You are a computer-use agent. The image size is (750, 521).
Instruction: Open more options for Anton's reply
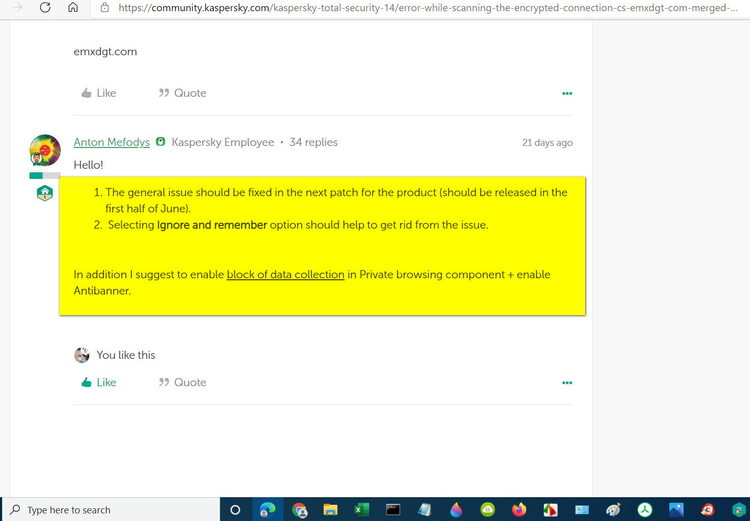click(x=567, y=383)
